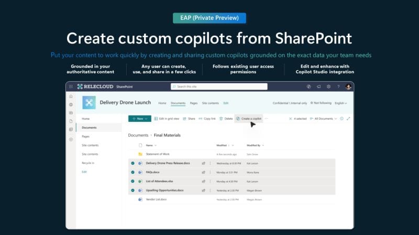Click Copy link in the command bar
The height and width of the screenshot is (235, 419).
click(x=207, y=119)
